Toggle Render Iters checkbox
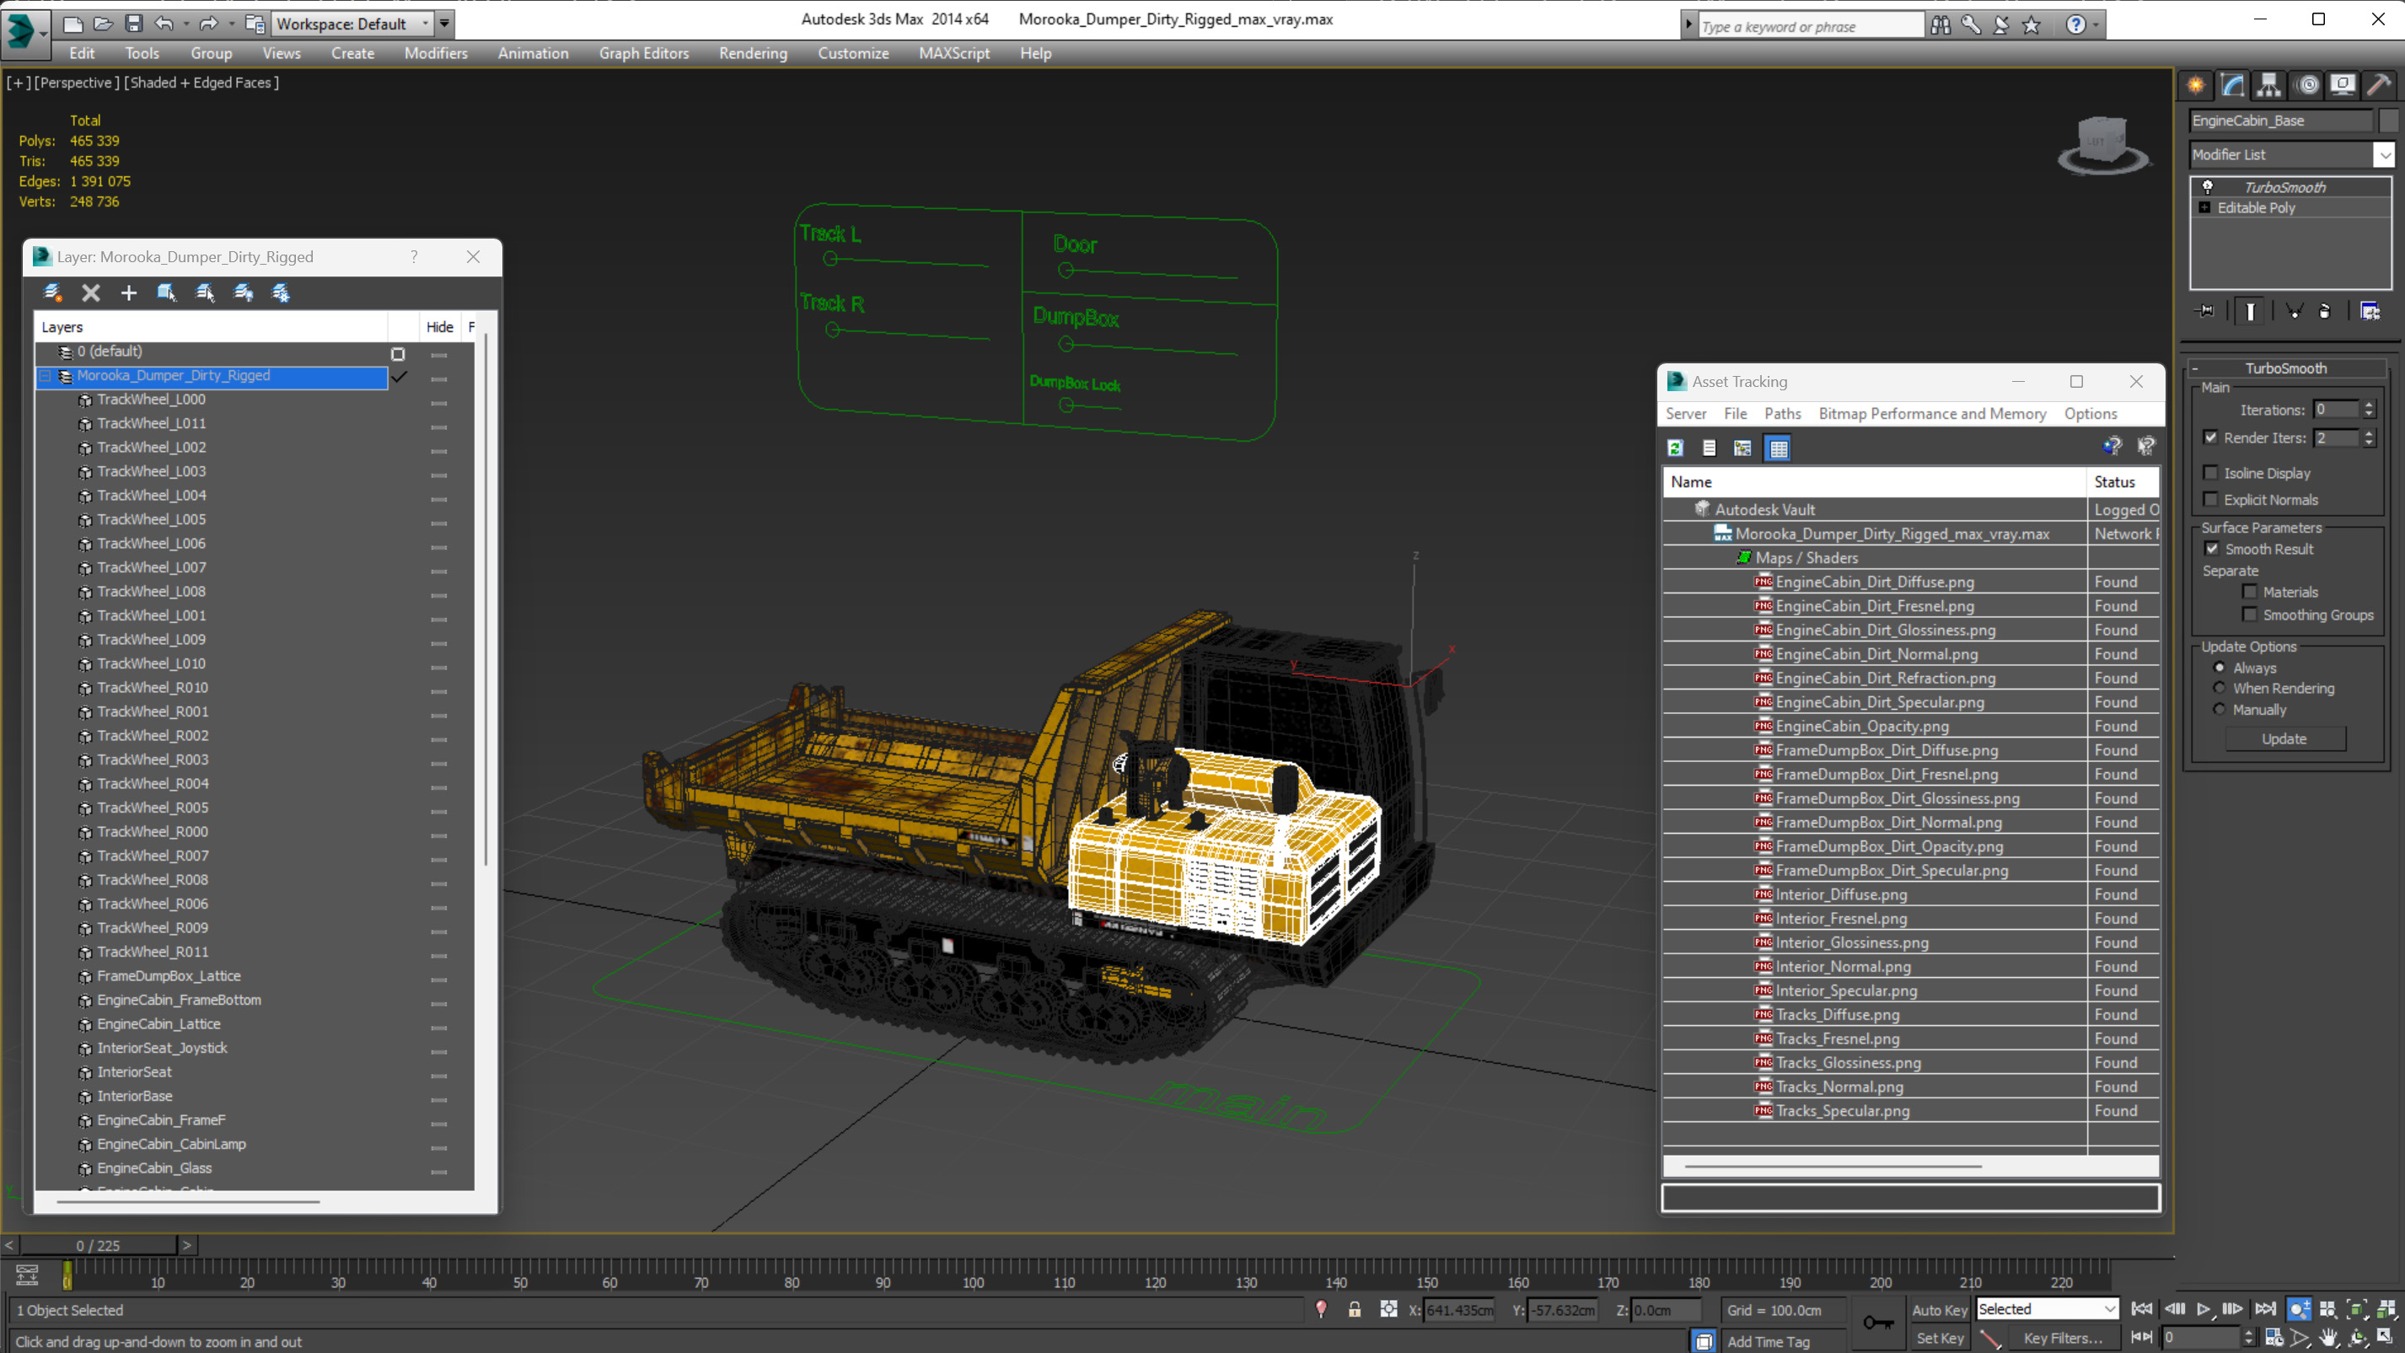2405x1353 pixels. (2211, 437)
